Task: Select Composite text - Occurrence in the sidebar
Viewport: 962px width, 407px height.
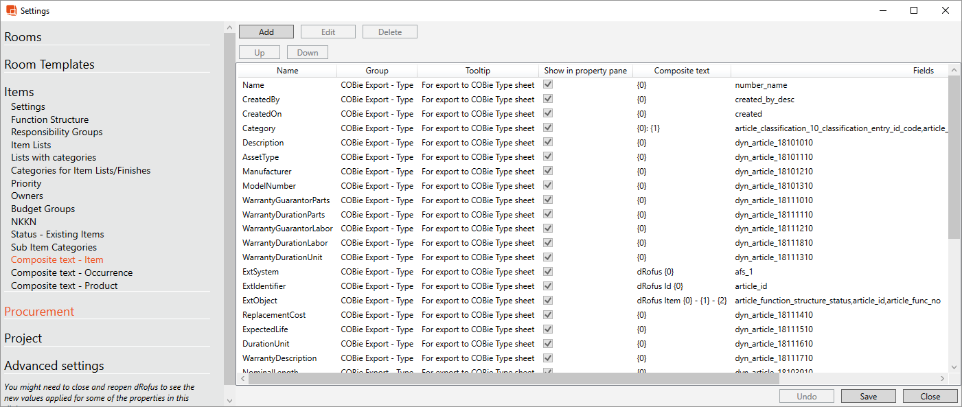Action: pyautogui.click(x=71, y=272)
